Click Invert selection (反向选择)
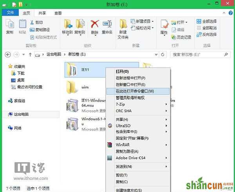This screenshot has height=192, width=235. pos(206,34)
